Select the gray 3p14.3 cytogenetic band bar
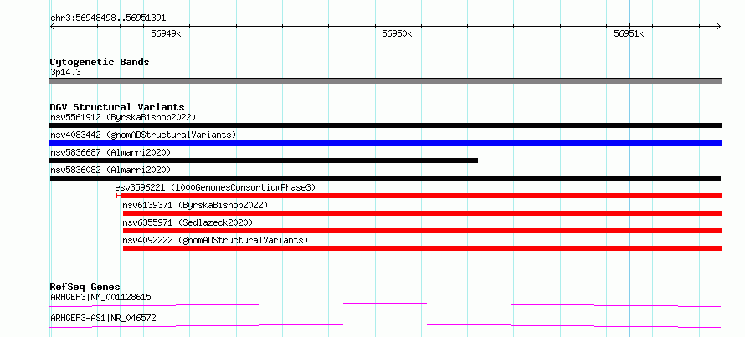The image size is (745, 337). click(x=385, y=81)
